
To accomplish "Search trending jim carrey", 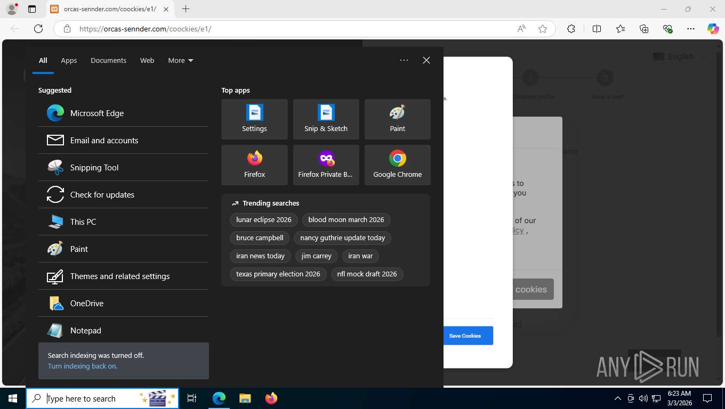I will 316,256.
